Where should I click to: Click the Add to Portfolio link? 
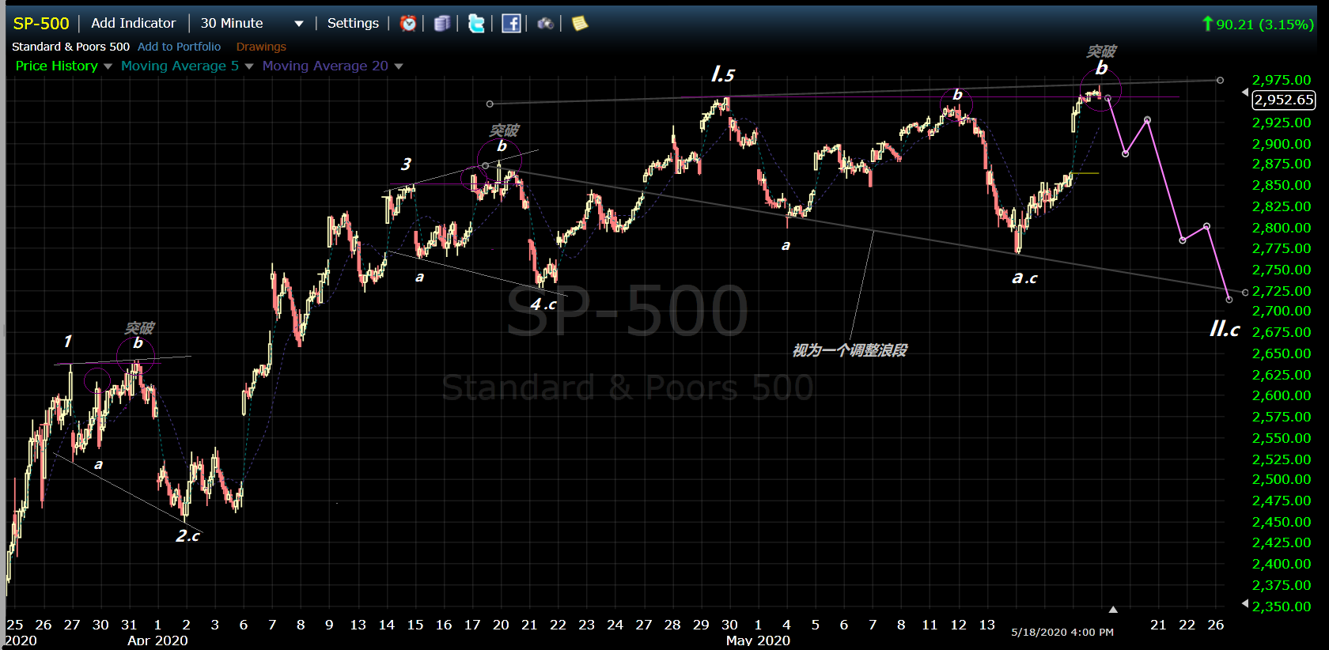(x=179, y=47)
